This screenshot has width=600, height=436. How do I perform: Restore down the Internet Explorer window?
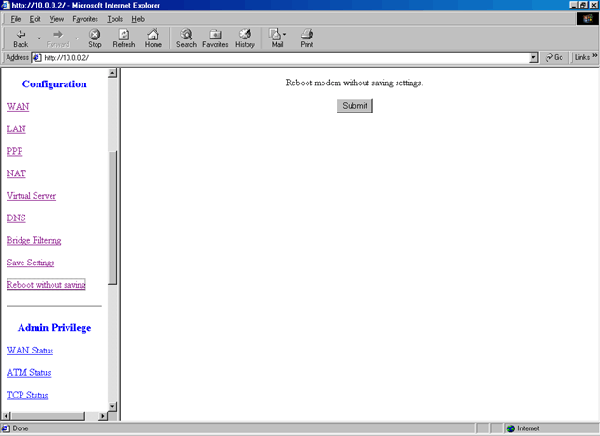(x=583, y=5)
